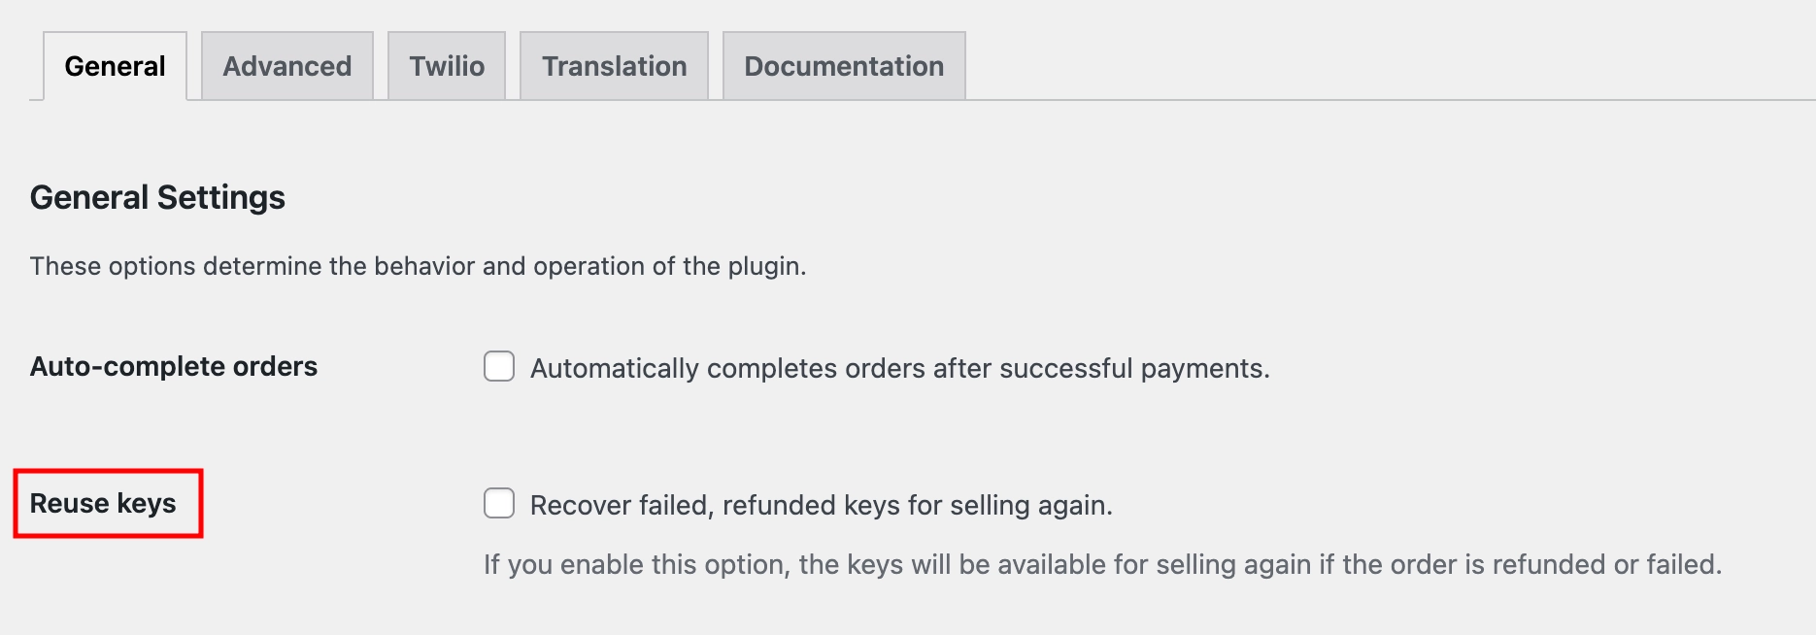Viewport: 1816px width, 635px height.
Task: Open the Twilio settings tab
Action: tap(447, 66)
